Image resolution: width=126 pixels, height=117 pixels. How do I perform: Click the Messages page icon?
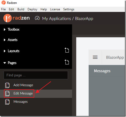tap(7, 102)
